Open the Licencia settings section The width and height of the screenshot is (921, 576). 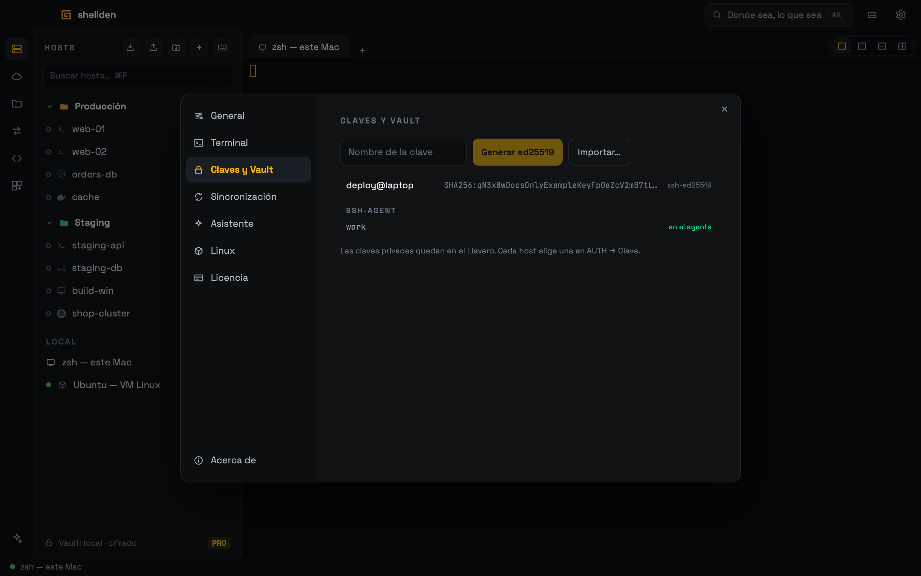click(249, 278)
